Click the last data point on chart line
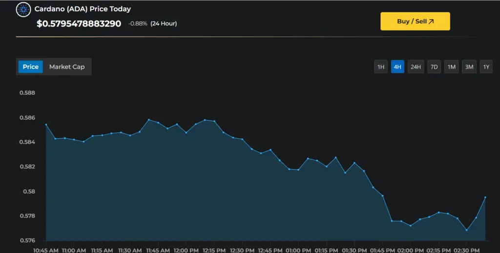The height and width of the screenshot is (253, 500). (x=485, y=197)
